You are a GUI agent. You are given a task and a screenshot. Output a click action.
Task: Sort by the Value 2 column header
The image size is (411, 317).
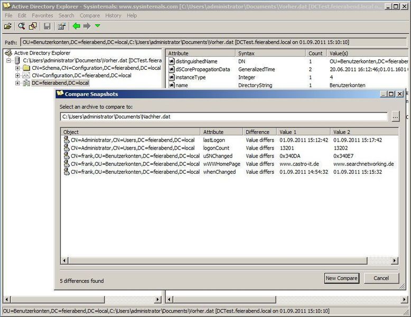click(x=365, y=132)
